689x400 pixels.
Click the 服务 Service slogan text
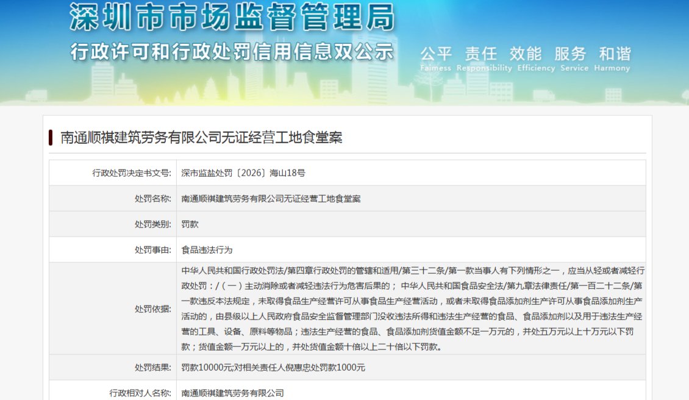coord(574,59)
